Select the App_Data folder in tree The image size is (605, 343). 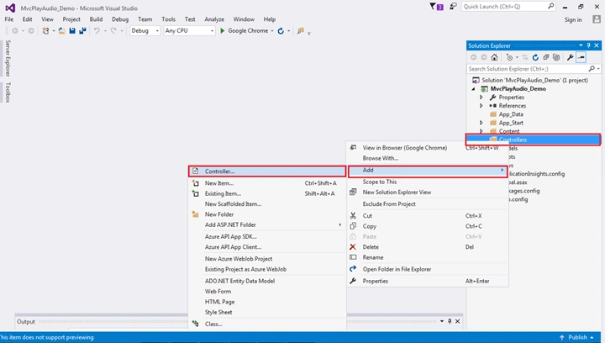pos(511,114)
